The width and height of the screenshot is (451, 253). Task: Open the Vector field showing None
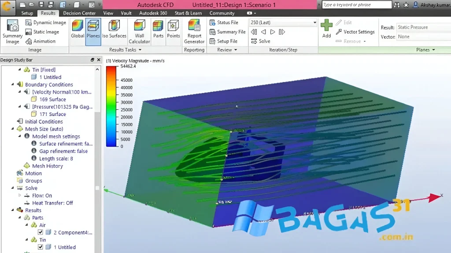coord(424,37)
